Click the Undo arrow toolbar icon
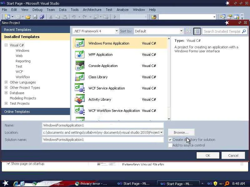 pos(73,17)
